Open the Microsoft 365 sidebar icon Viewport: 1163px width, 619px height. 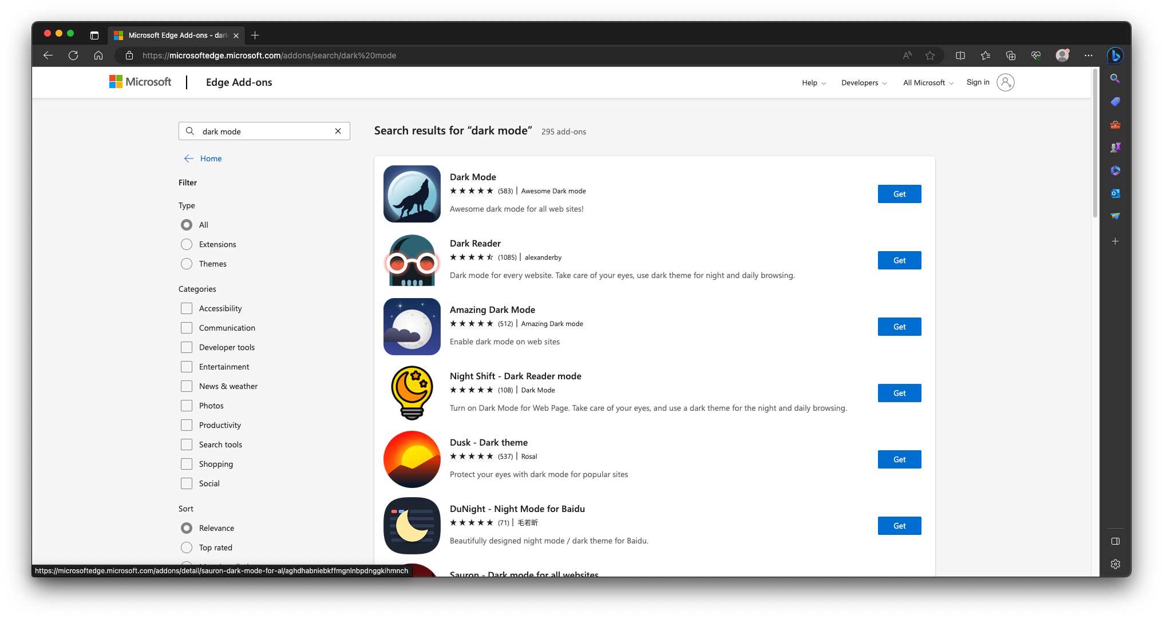point(1115,170)
